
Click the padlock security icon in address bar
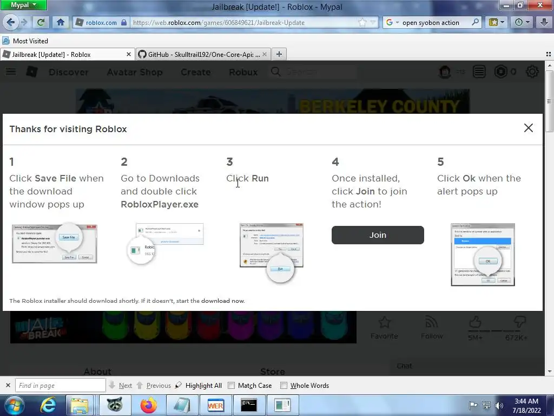(x=124, y=22)
